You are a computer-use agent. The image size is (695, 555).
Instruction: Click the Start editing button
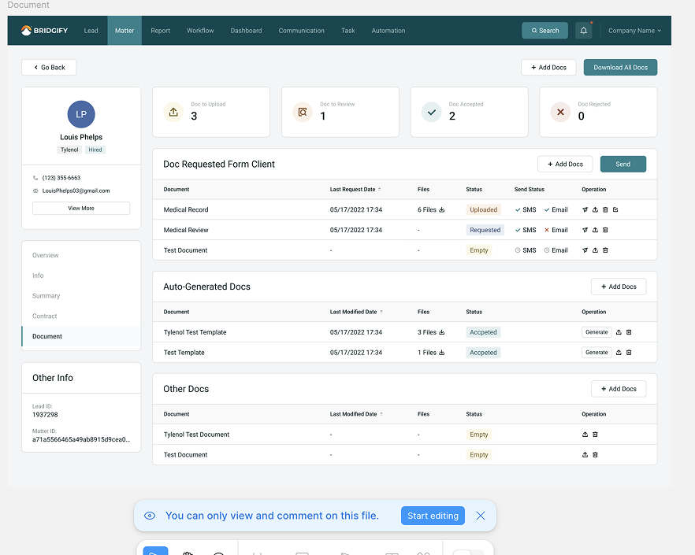click(x=433, y=516)
